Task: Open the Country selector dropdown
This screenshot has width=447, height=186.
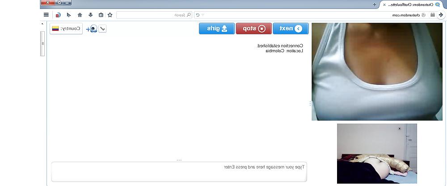Action: click(66, 29)
